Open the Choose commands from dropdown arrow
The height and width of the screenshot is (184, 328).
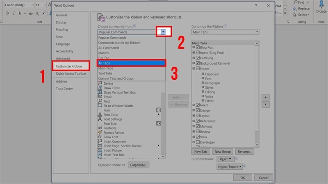coord(163,32)
